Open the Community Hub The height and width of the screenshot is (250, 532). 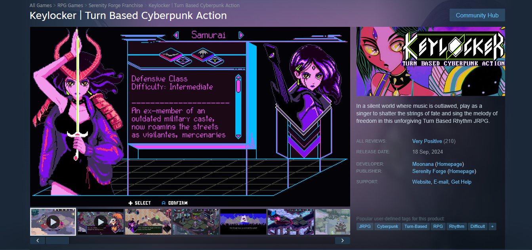[477, 15]
